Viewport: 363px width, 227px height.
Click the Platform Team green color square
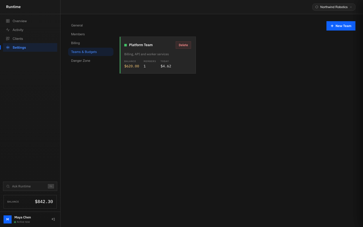126,45
